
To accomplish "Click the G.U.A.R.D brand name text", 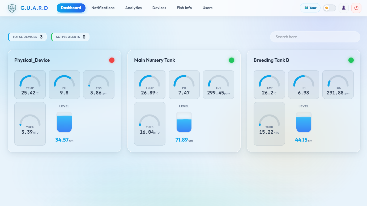I will (x=34, y=8).
